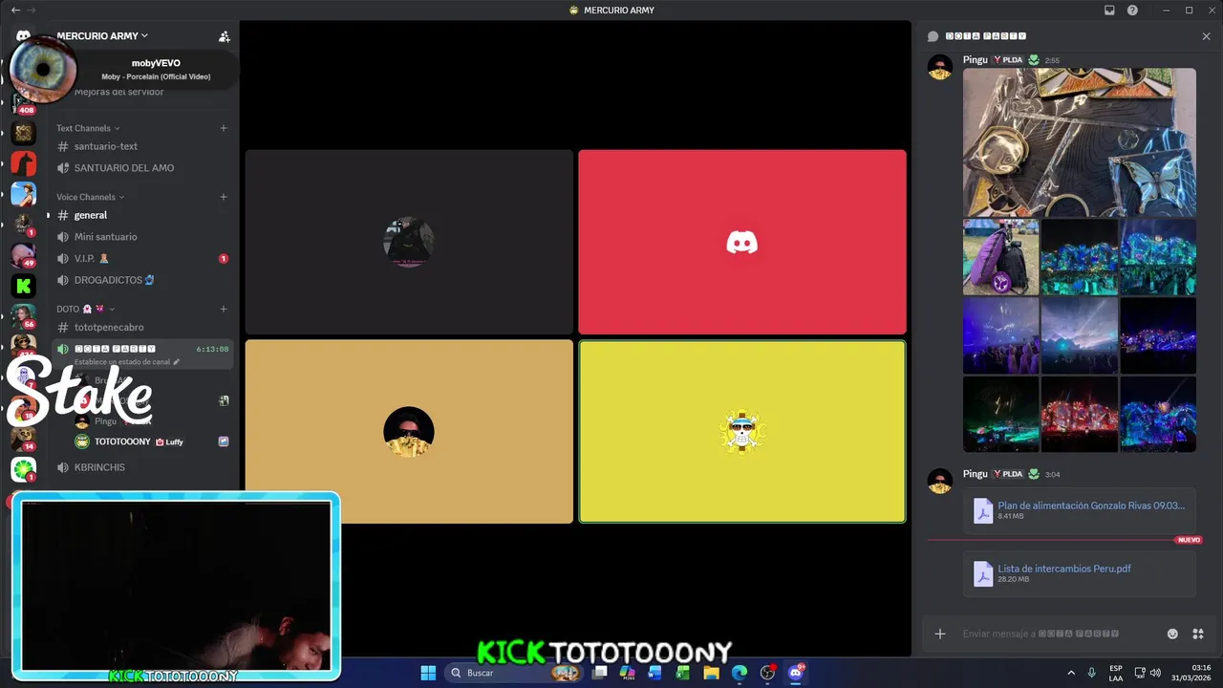The image size is (1223, 688).
Task: Open Word from the taskbar
Action: [x=655, y=673]
